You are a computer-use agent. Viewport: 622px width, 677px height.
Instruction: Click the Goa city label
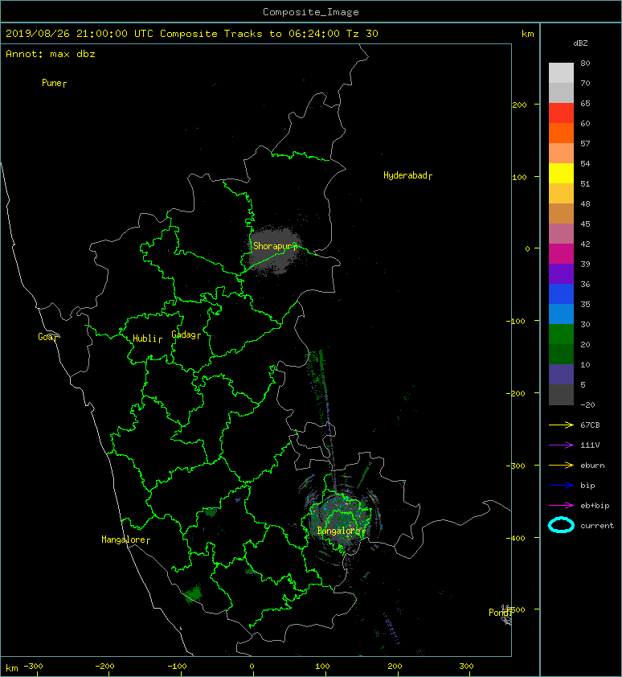[47, 337]
